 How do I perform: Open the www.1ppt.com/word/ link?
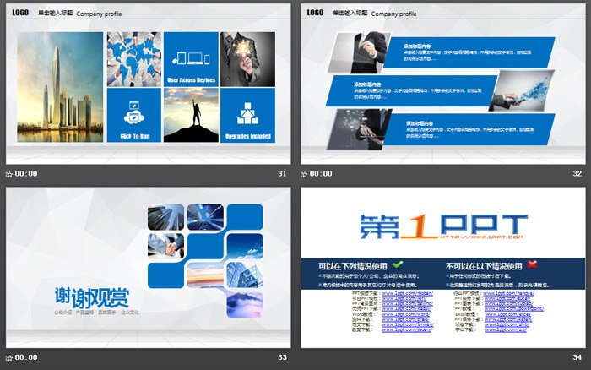click(405, 314)
